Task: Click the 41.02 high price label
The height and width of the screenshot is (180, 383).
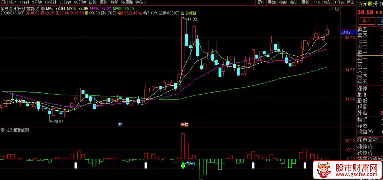Action: 192,19
